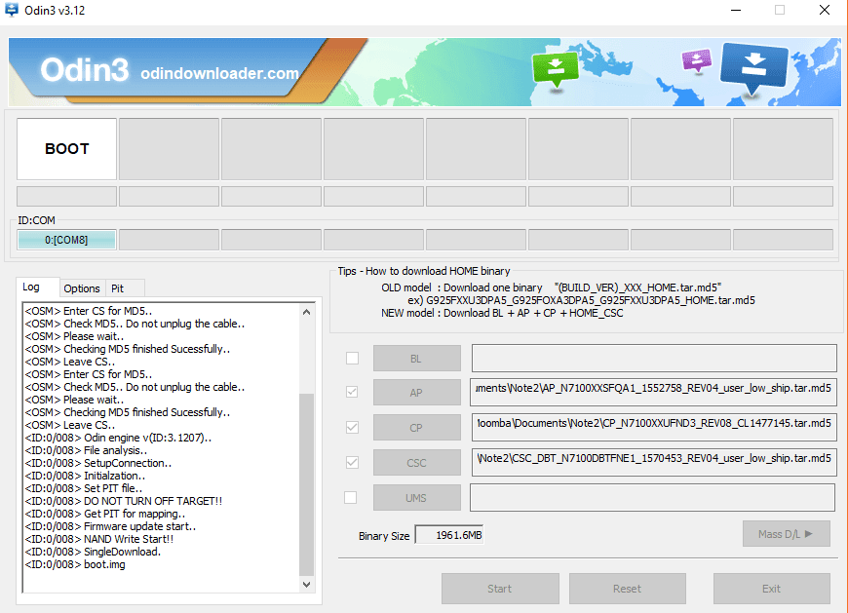Click the CP file button
The width and height of the screenshot is (848, 613).
click(416, 428)
